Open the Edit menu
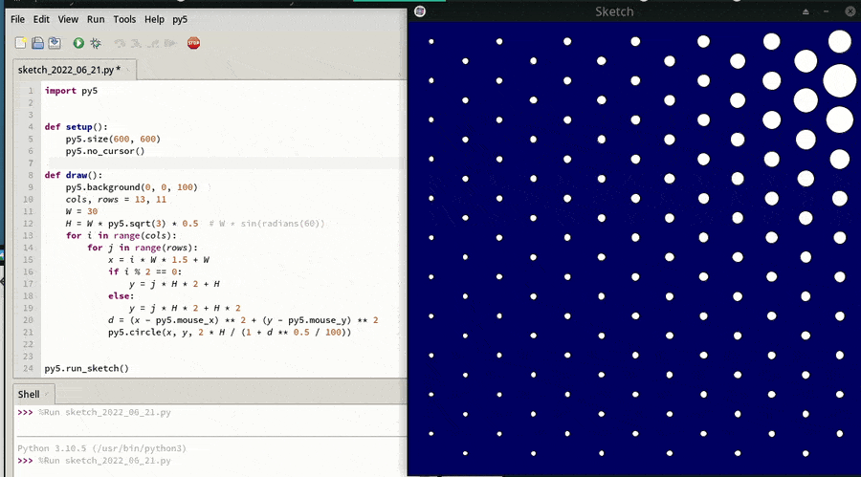Viewport: 861px width, 477px height. [41, 19]
